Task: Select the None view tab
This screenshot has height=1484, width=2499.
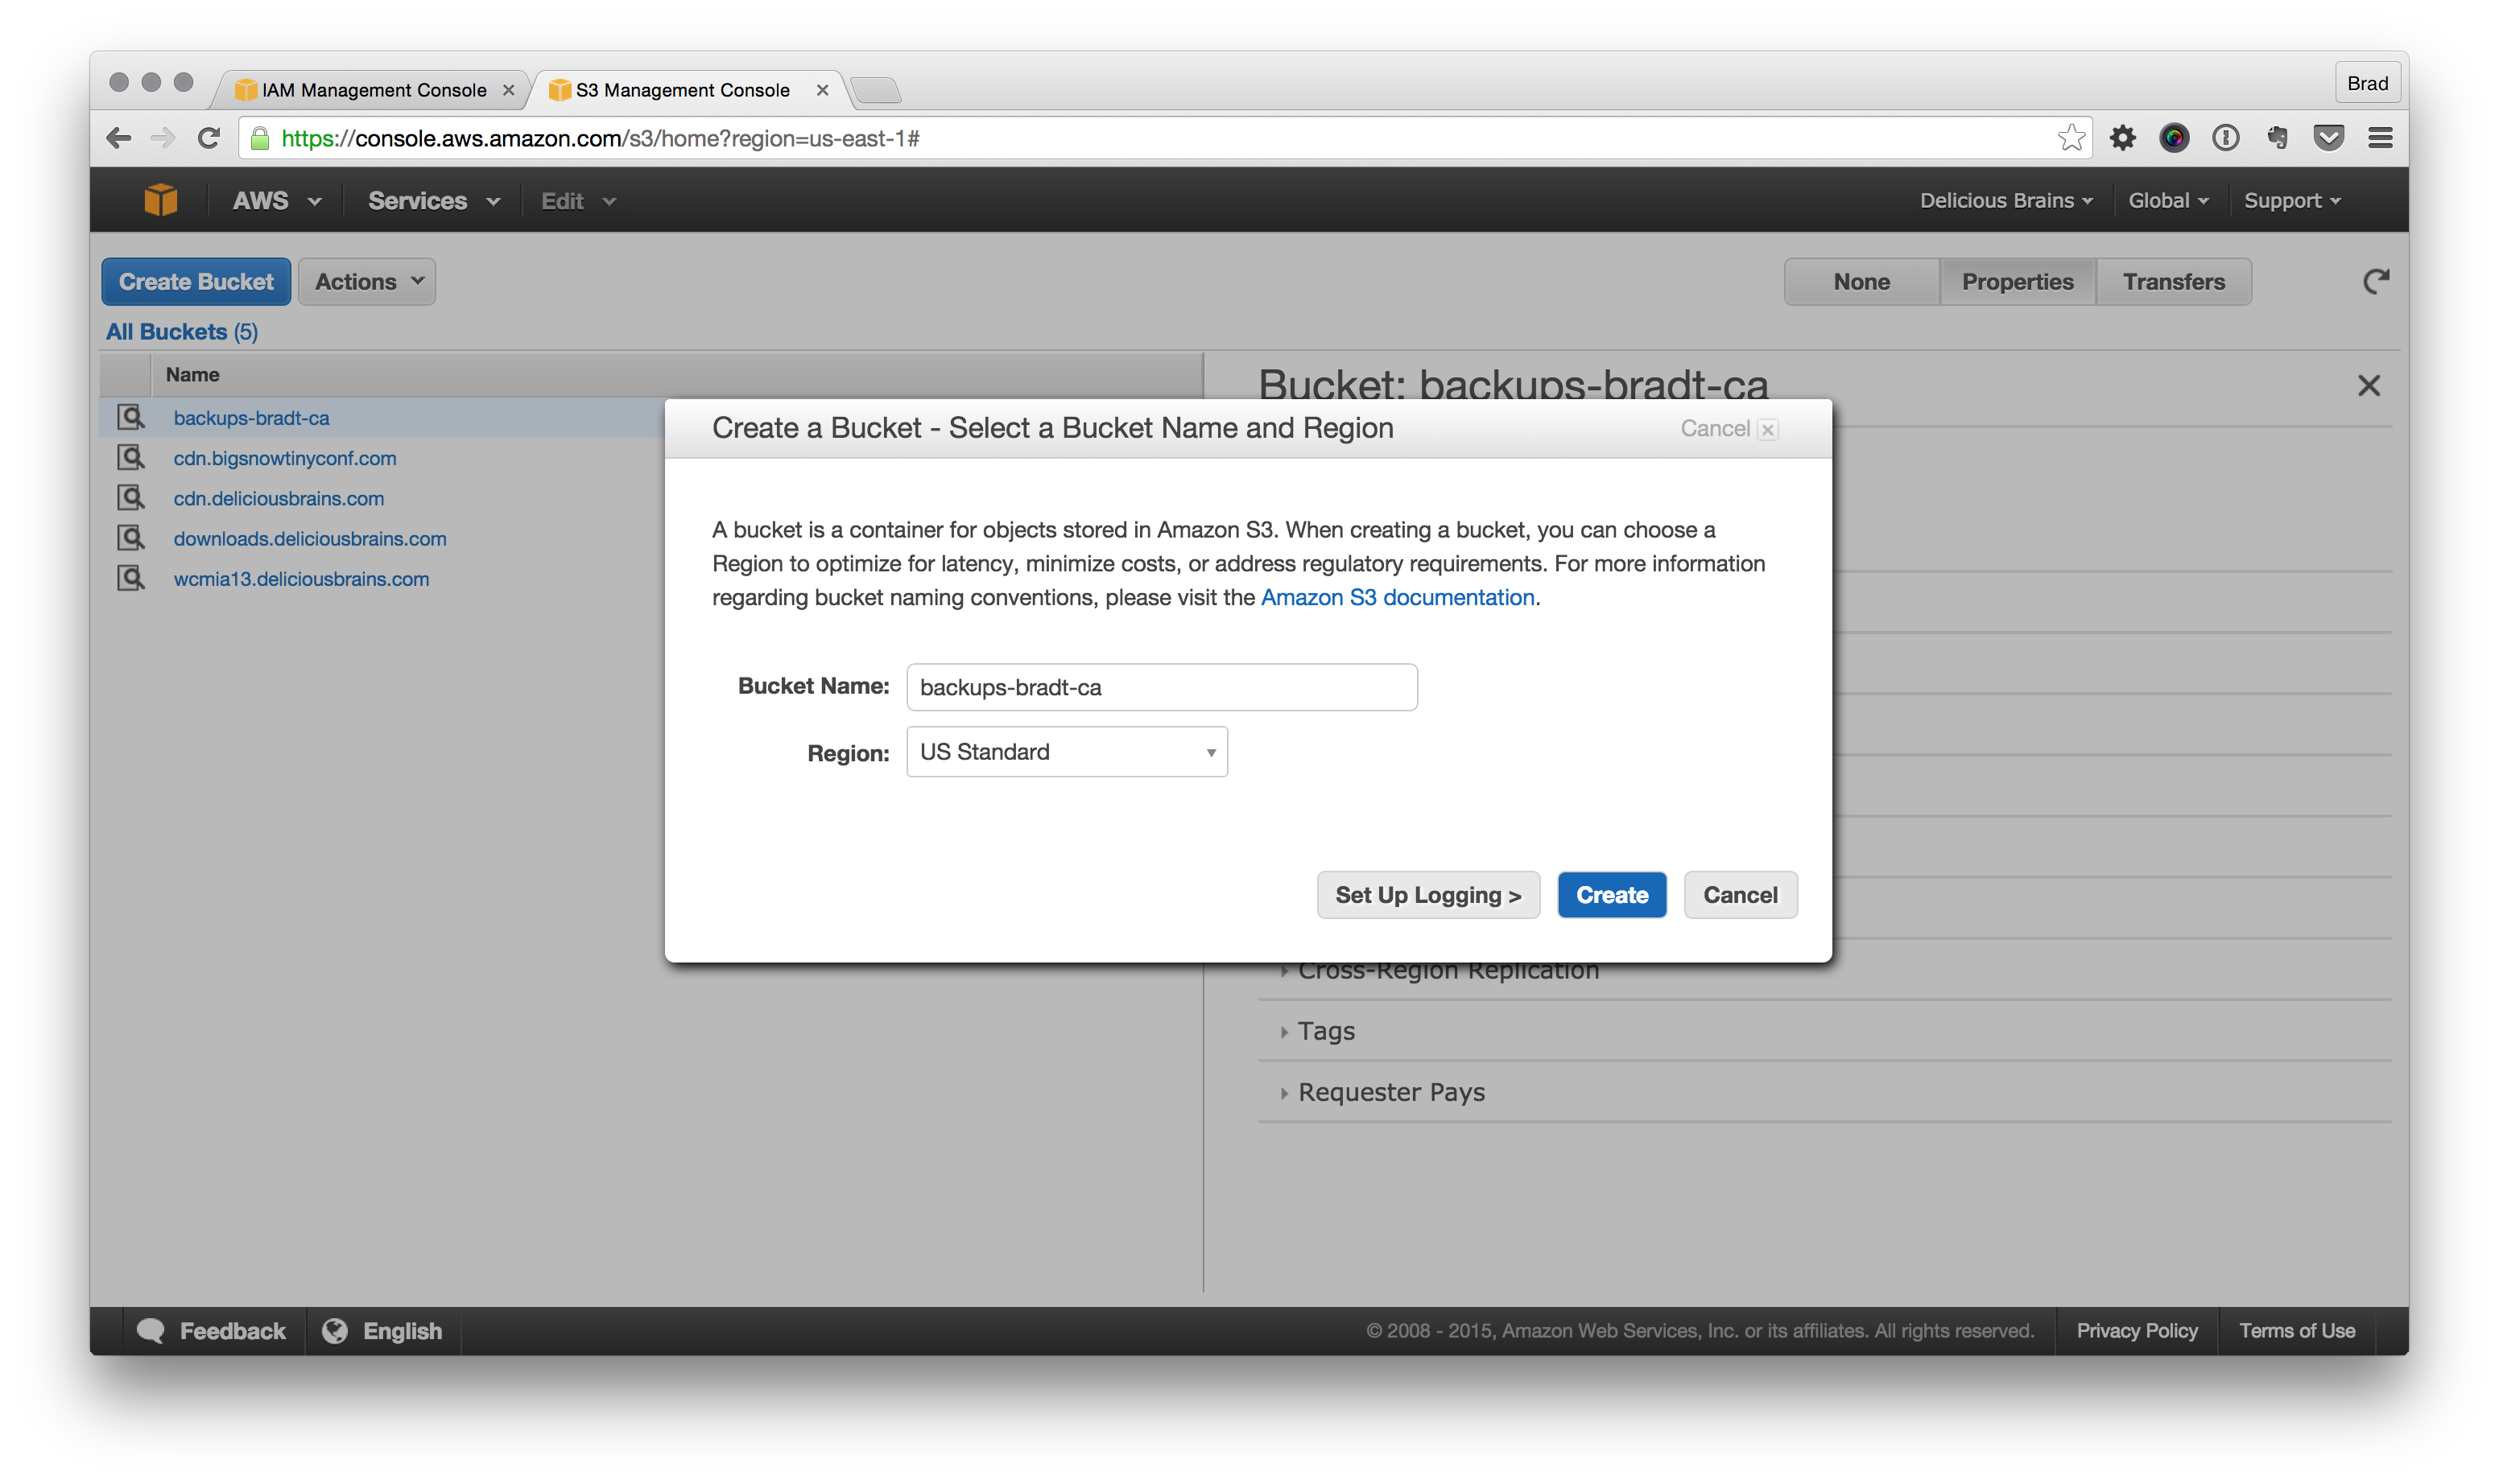Action: (x=1861, y=281)
